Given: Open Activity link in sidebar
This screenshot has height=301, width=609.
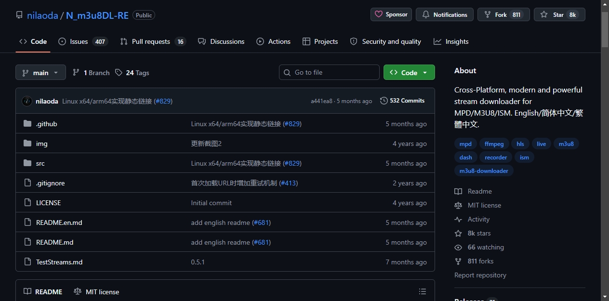Looking at the screenshot, I should click(x=472, y=219).
